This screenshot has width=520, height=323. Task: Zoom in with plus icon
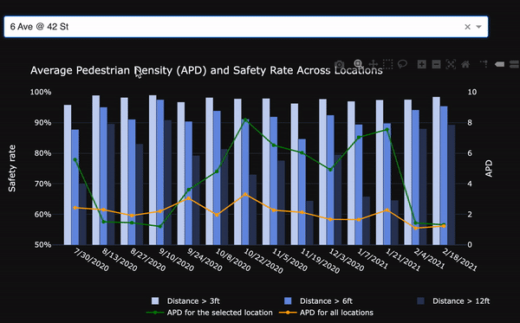click(x=421, y=64)
